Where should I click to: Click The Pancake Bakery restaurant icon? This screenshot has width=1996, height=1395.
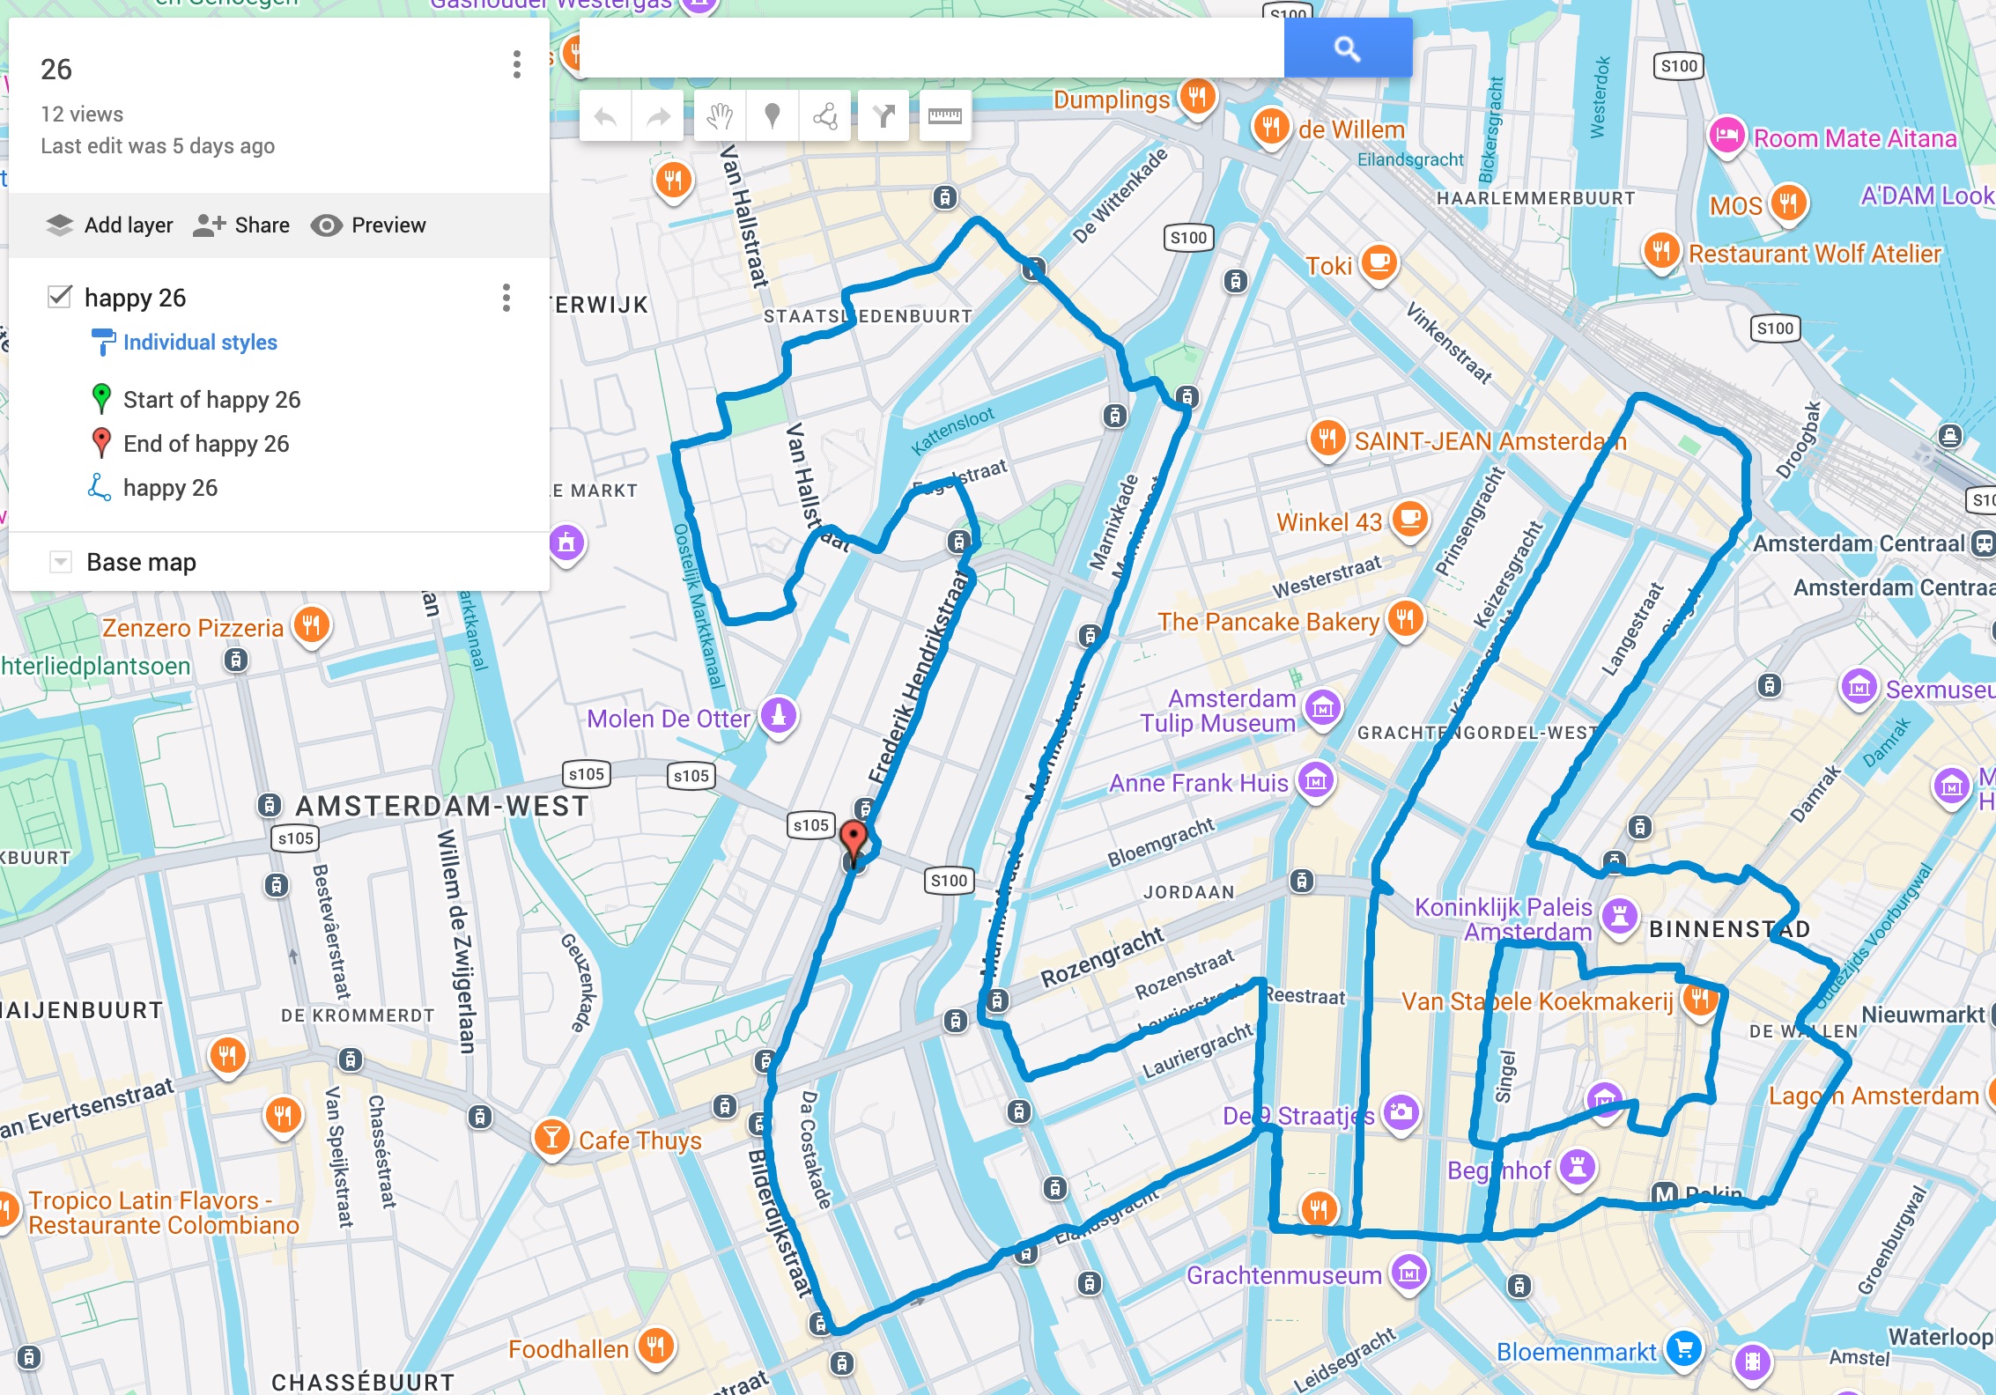1406,619
